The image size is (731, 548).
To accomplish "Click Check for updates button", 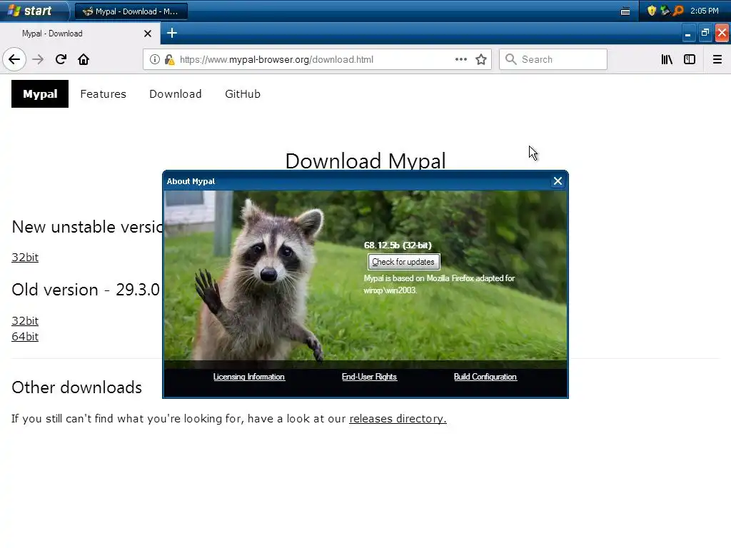I will [x=403, y=262].
